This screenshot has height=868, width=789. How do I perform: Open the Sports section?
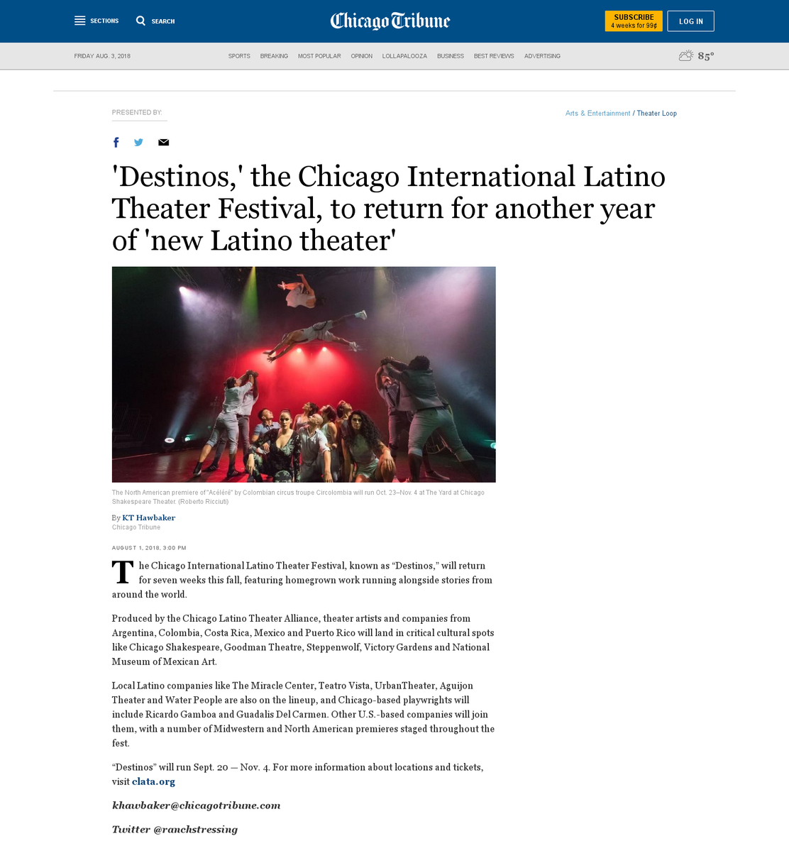(239, 56)
